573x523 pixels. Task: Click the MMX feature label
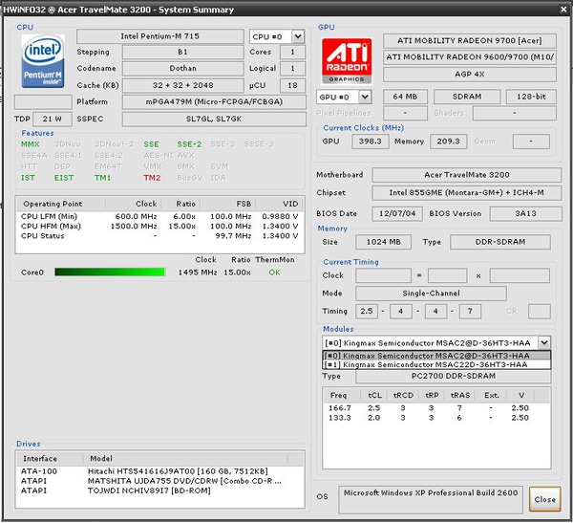[30, 144]
